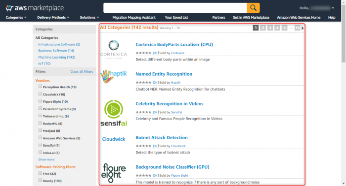Click star rating for Named Entity Recognition
The width and height of the screenshot is (346, 186).
pos(143,83)
